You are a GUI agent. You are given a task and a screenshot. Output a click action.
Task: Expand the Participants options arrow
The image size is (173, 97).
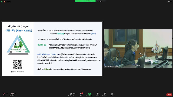76,94
